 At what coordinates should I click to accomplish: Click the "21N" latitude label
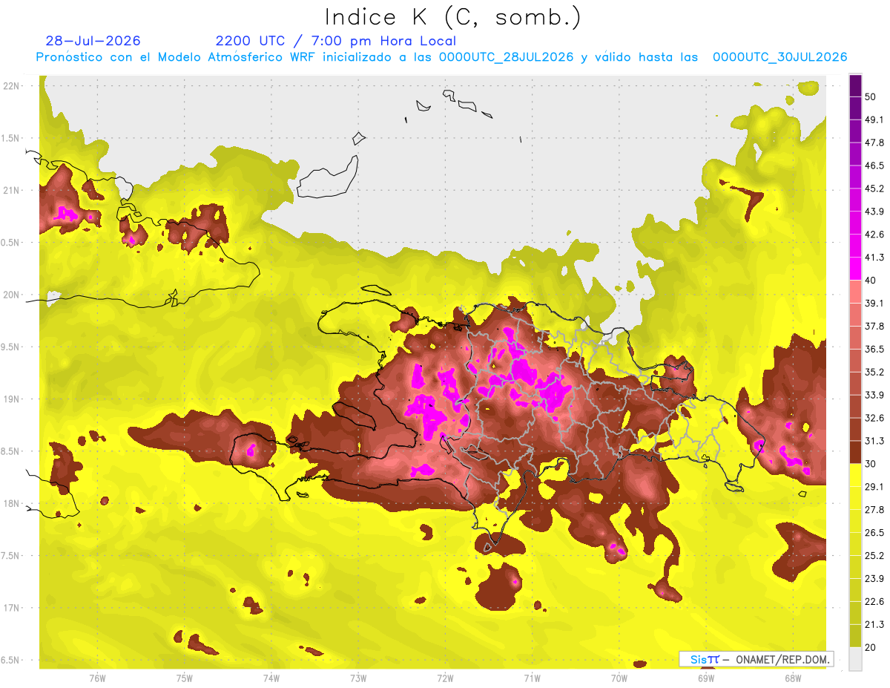coord(13,190)
